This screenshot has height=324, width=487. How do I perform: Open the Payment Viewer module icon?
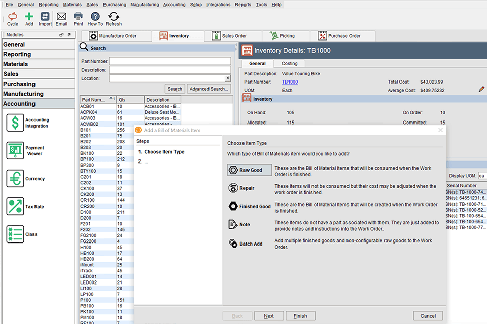(x=15, y=151)
